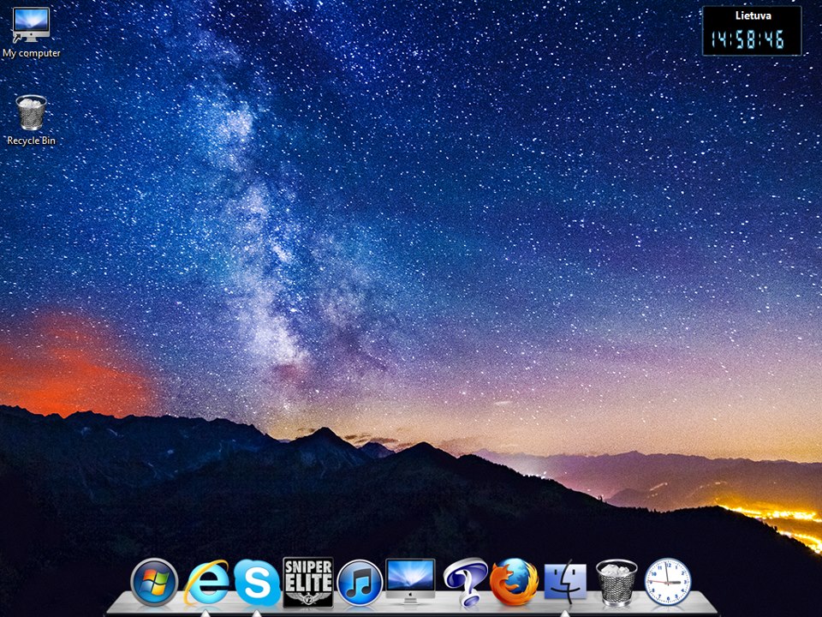Launch Internet Explorer from the dock
The width and height of the screenshot is (822, 617).
click(206, 583)
